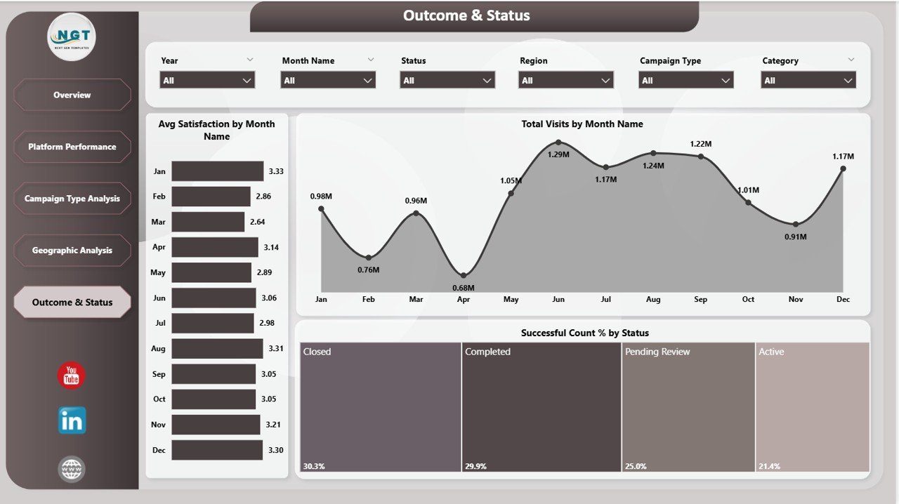Click the chevron beside Month Name label
This screenshot has width=899, height=504.
[371, 60]
